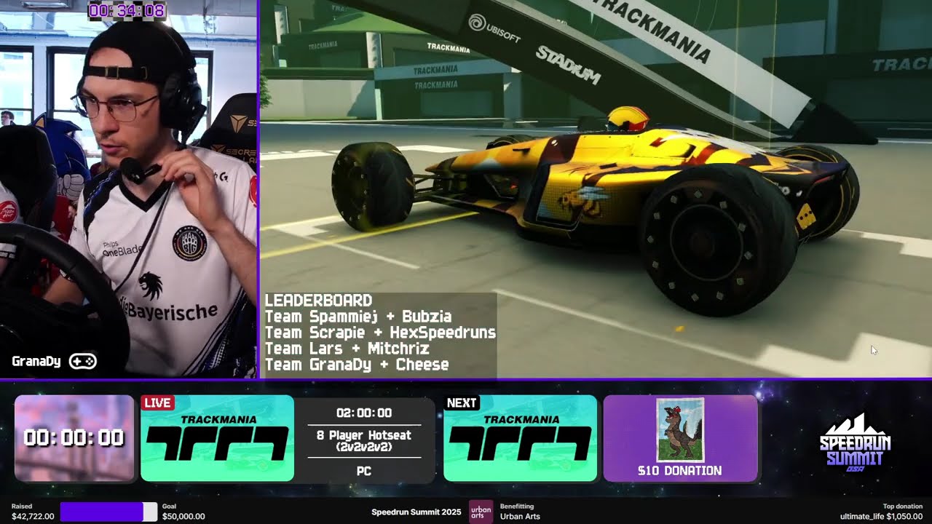
Task: Click the $10 donation artwork thumbnail
Action: pyautogui.click(x=680, y=430)
